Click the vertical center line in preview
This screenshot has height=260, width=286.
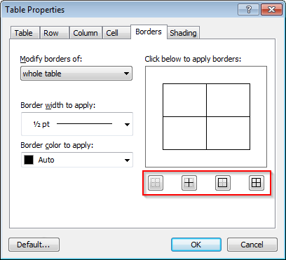point(206,116)
